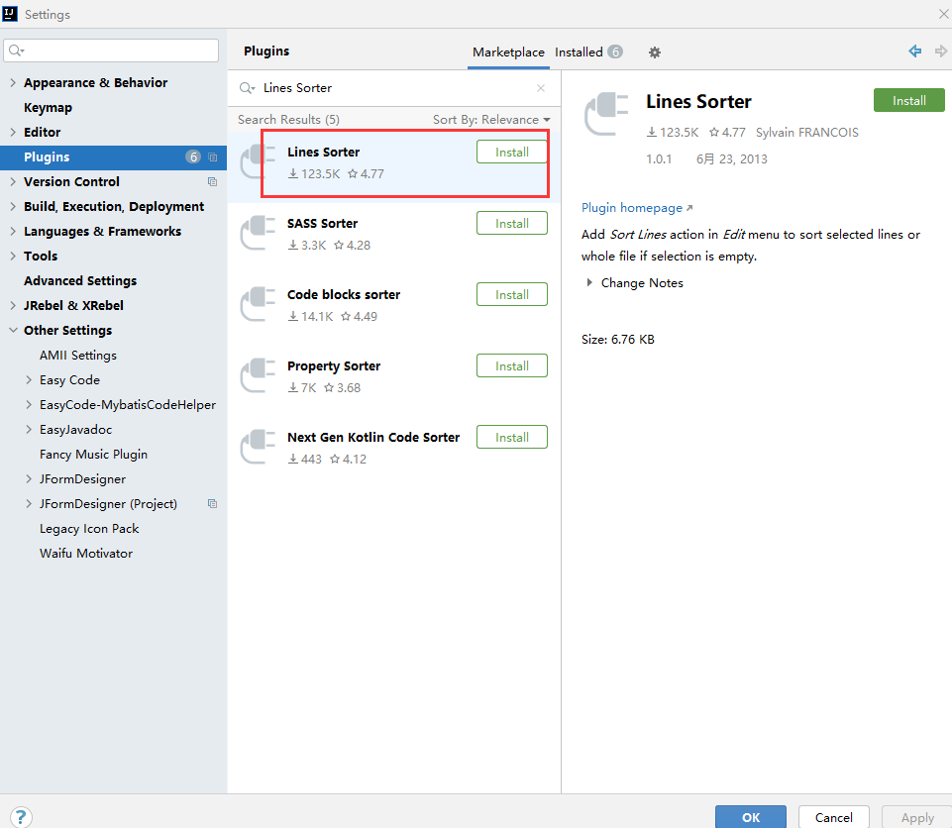
Task: Click the plugin search magnifier icon
Action: [x=246, y=88]
